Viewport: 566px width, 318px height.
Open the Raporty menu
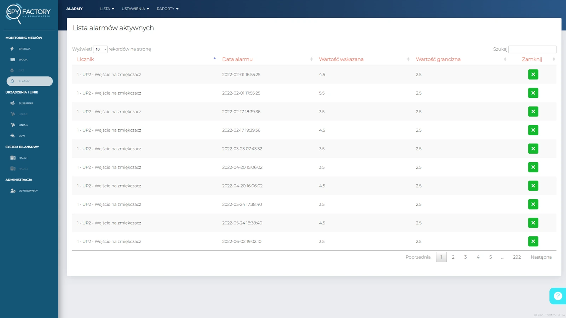click(167, 9)
